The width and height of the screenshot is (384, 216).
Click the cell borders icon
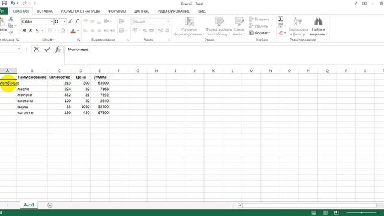50,31
